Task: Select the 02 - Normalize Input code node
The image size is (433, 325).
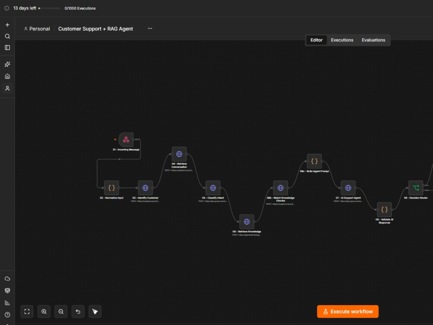Action: coord(112,188)
